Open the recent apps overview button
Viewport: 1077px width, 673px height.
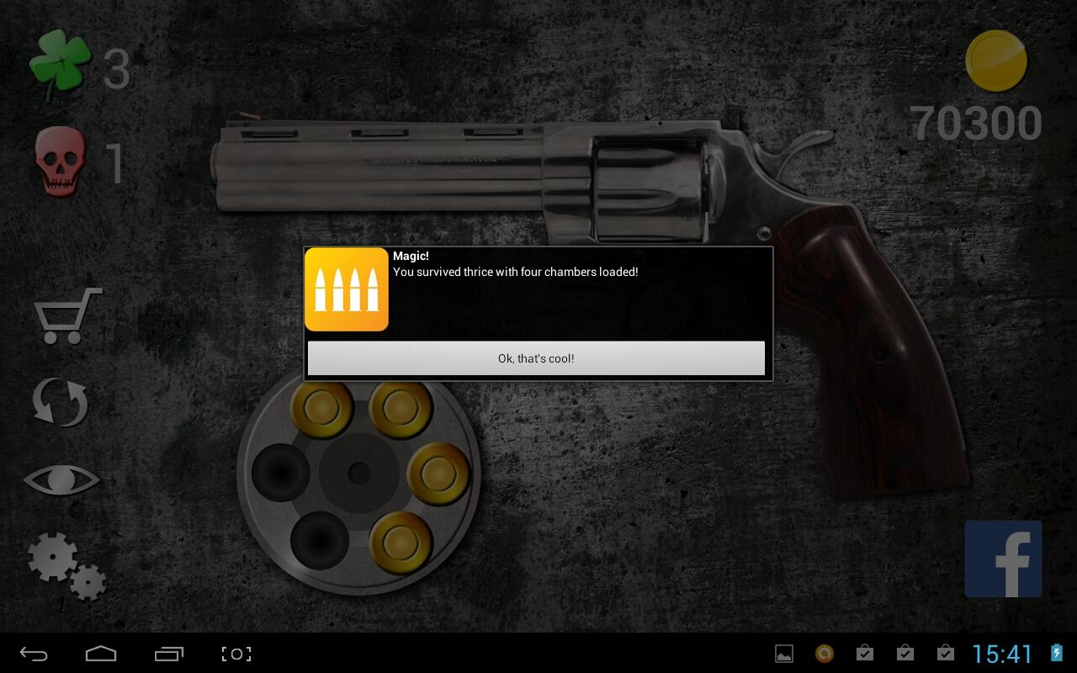[169, 654]
